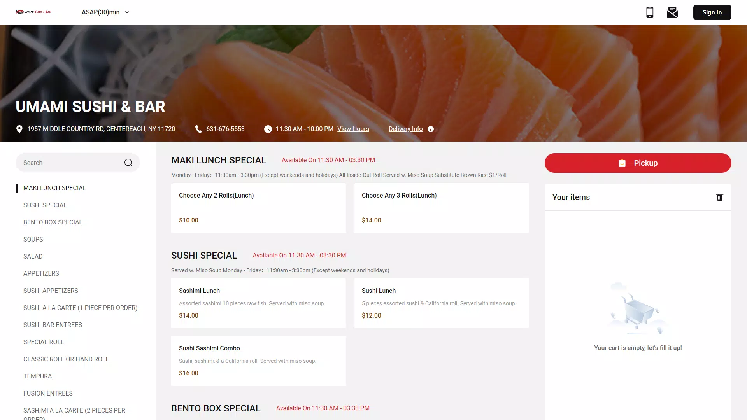Click the phone handset icon

click(198, 129)
